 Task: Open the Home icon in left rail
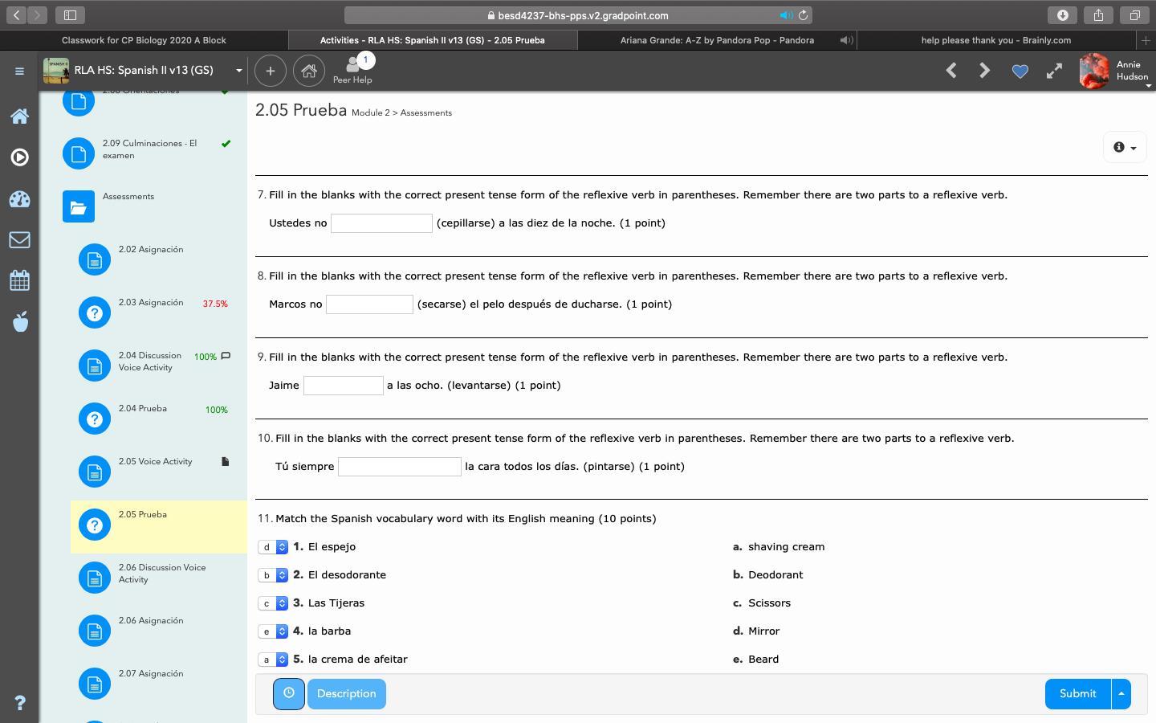tap(20, 116)
